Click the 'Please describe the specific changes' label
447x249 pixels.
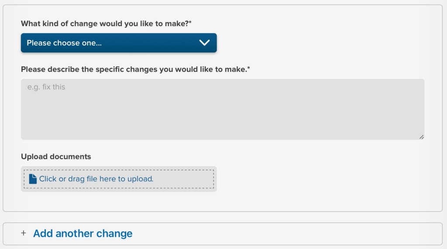pos(135,69)
